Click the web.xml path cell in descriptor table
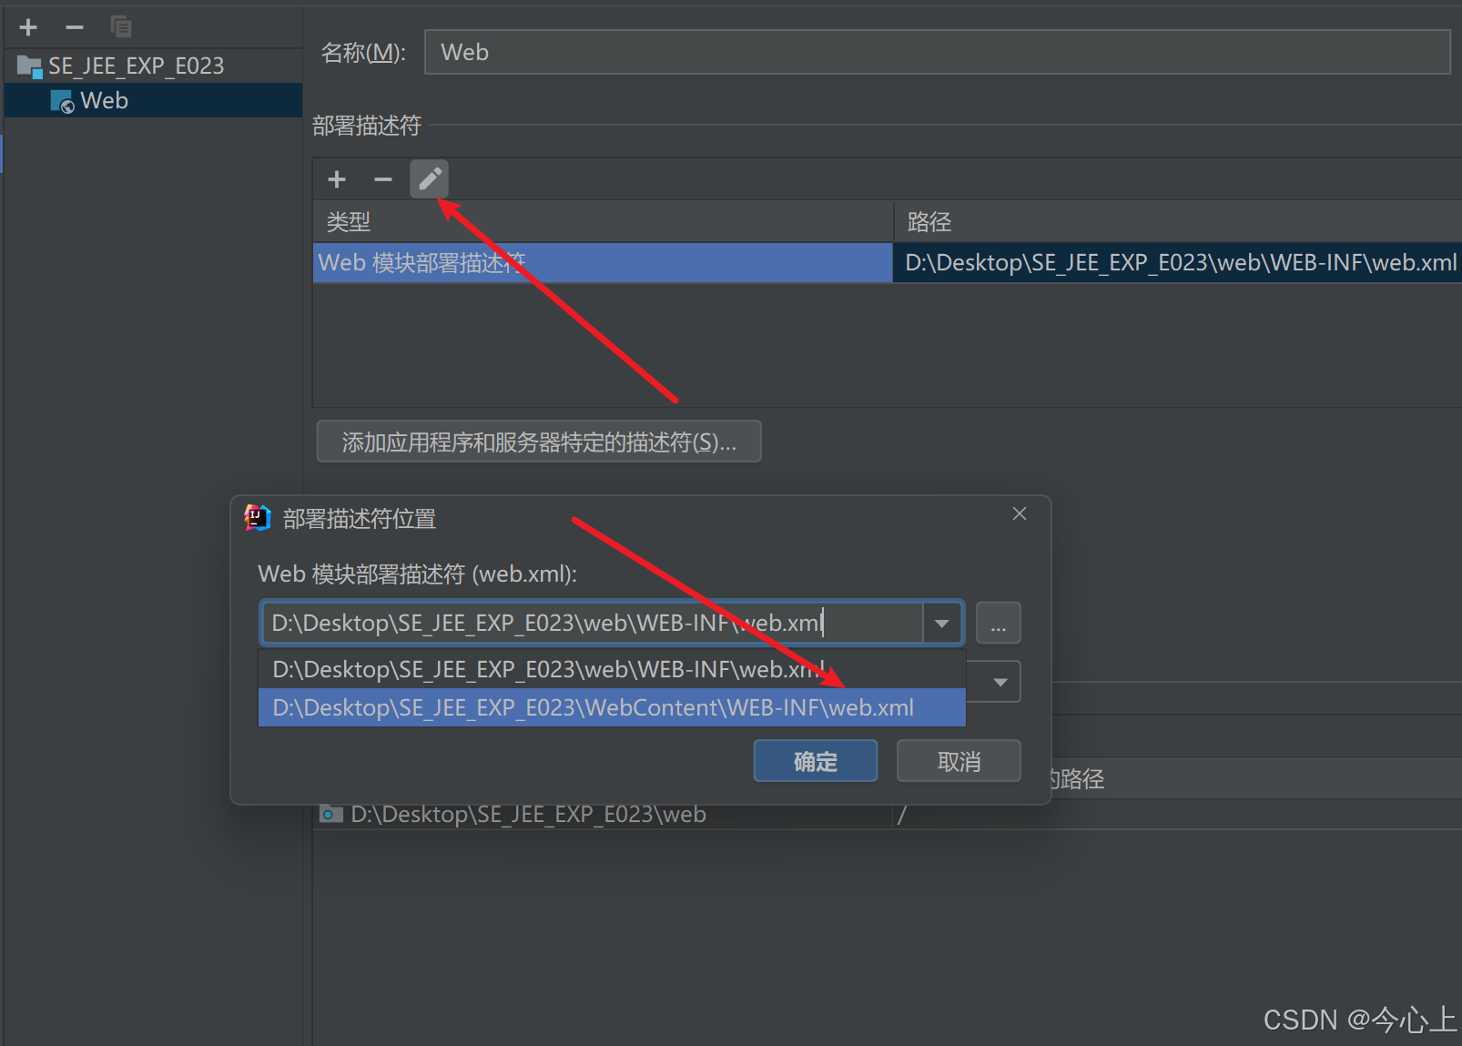The image size is (1462, 1046). point(1179,263)
